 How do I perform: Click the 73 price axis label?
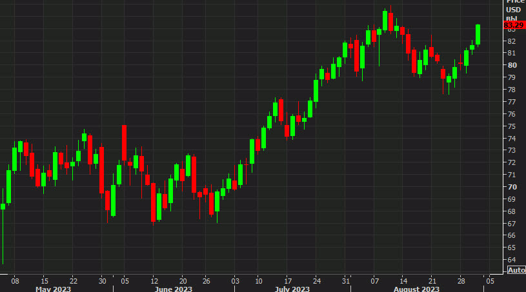pyautogui.click(x=512, y=150)
